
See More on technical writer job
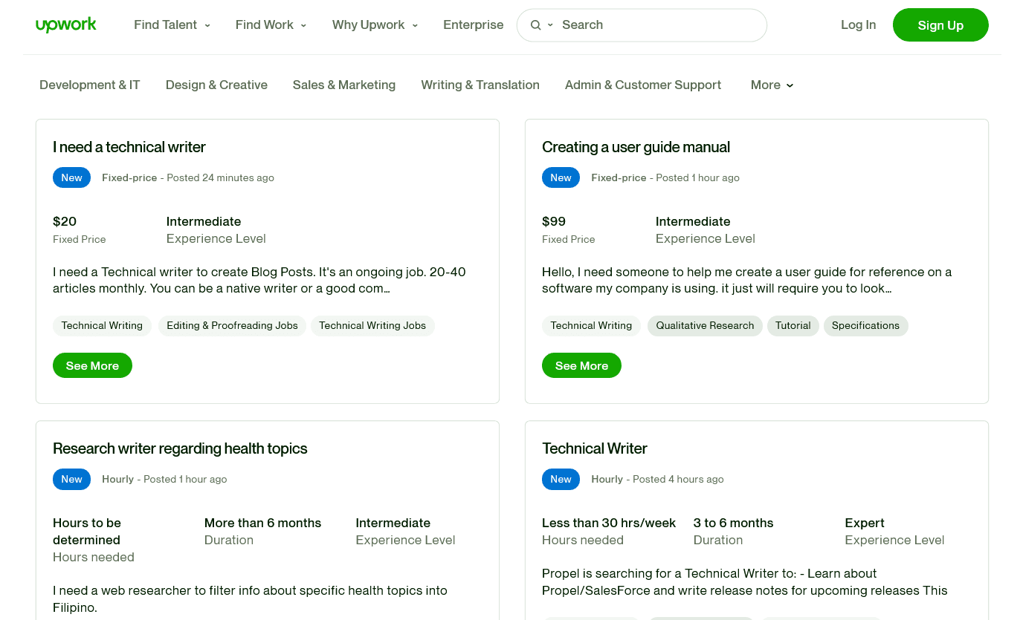tap(92, 365)
